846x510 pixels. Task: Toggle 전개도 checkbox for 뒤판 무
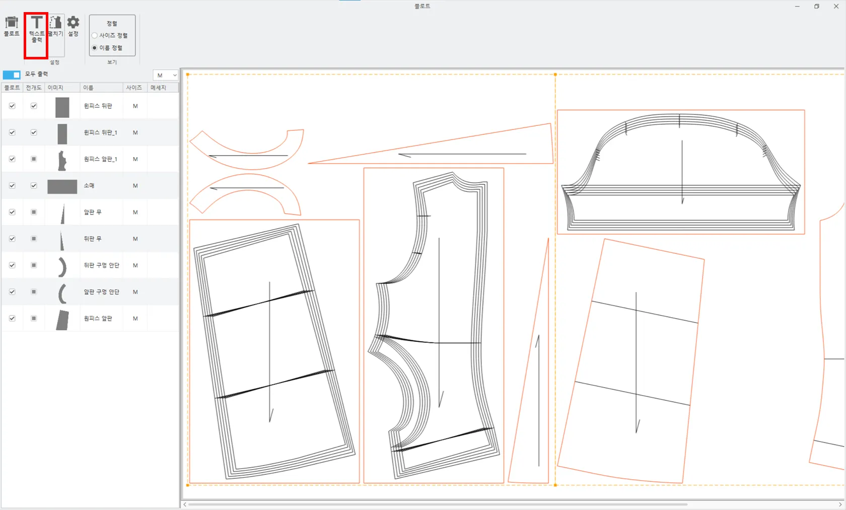(x=34, y=239)
